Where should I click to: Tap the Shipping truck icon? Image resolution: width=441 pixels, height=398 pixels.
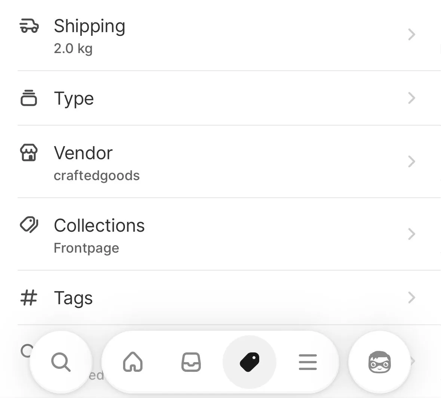tap(29, 26)
